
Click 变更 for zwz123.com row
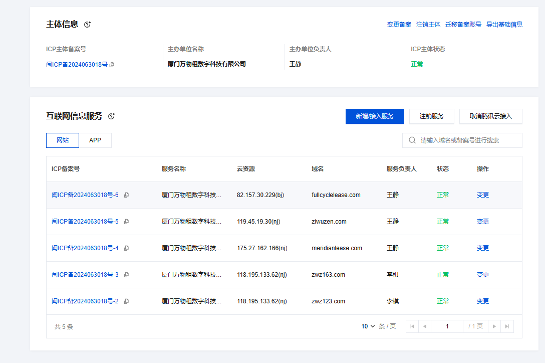click(x=483, y=301)
